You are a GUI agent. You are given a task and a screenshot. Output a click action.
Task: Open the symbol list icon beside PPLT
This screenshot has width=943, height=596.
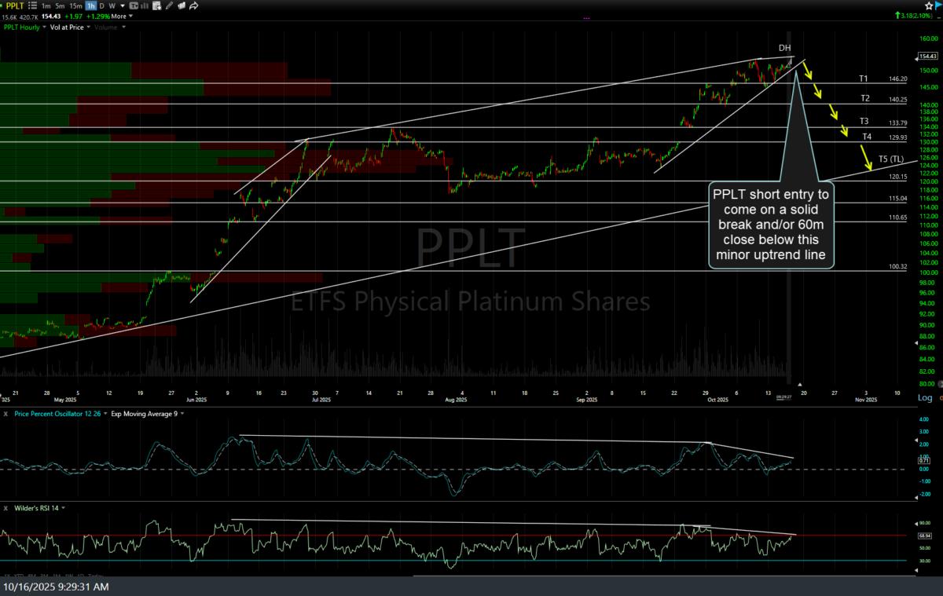(x=33, y=5)
